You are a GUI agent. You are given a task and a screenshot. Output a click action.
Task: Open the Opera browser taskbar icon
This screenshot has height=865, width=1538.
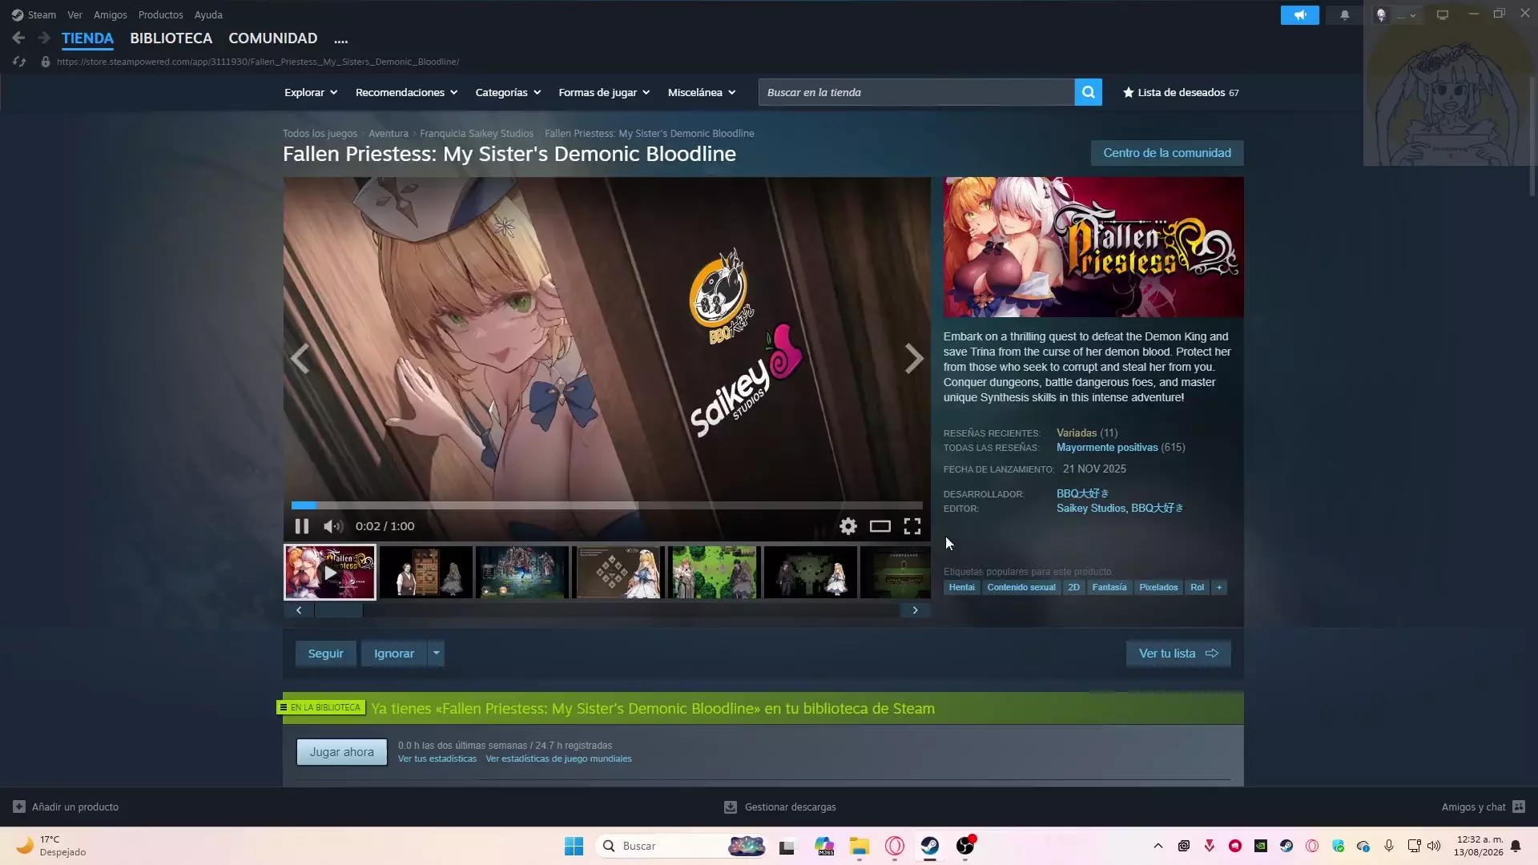(x=895, y=846)
